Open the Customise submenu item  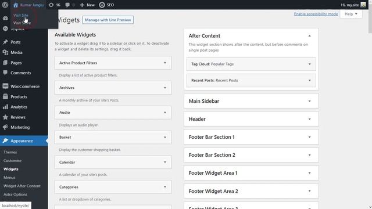12,160
